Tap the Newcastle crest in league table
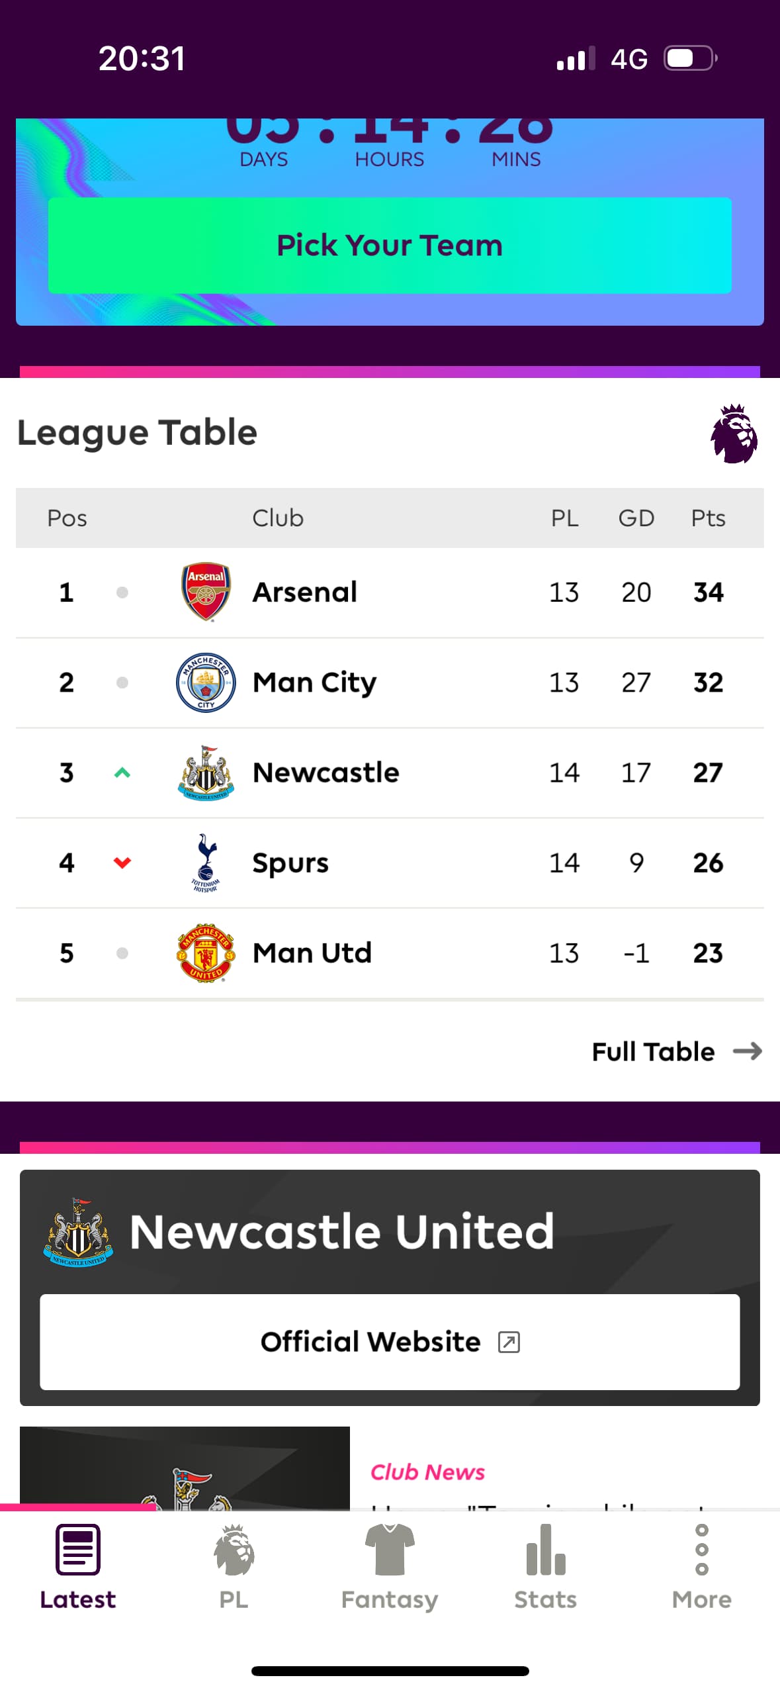The image size is (780, 1692). click(206, 773)
